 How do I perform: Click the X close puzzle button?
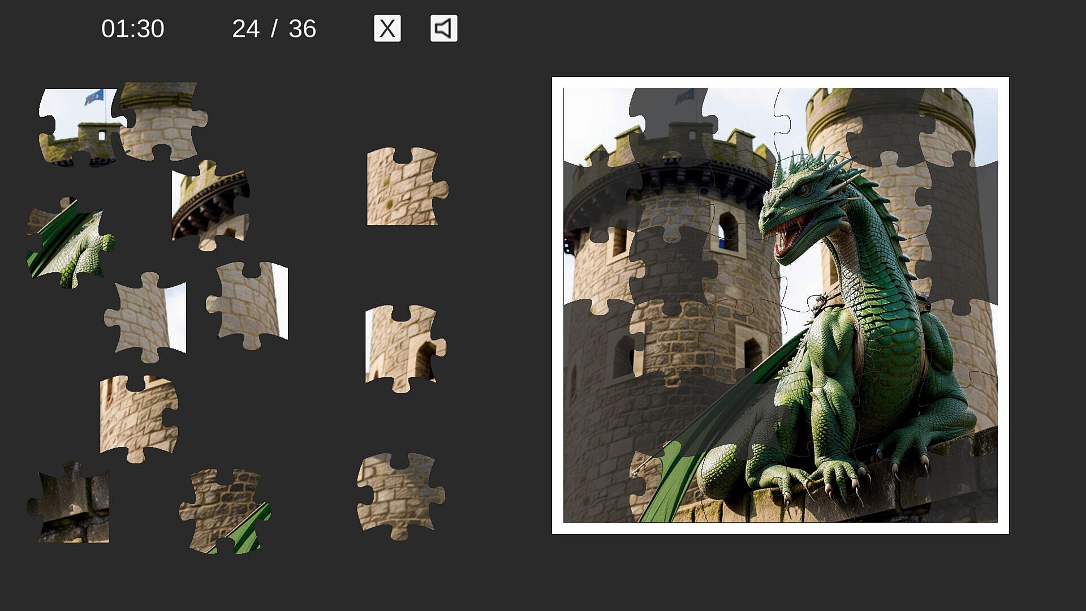tap(387, 28)
